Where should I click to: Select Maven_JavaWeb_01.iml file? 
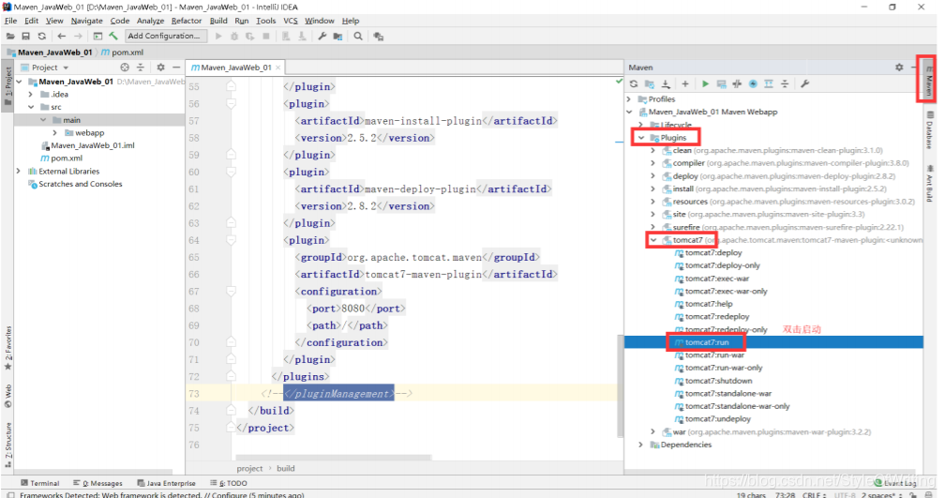[93, 145]
